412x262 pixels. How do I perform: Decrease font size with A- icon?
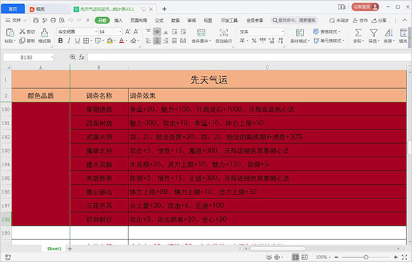[136, 31]
